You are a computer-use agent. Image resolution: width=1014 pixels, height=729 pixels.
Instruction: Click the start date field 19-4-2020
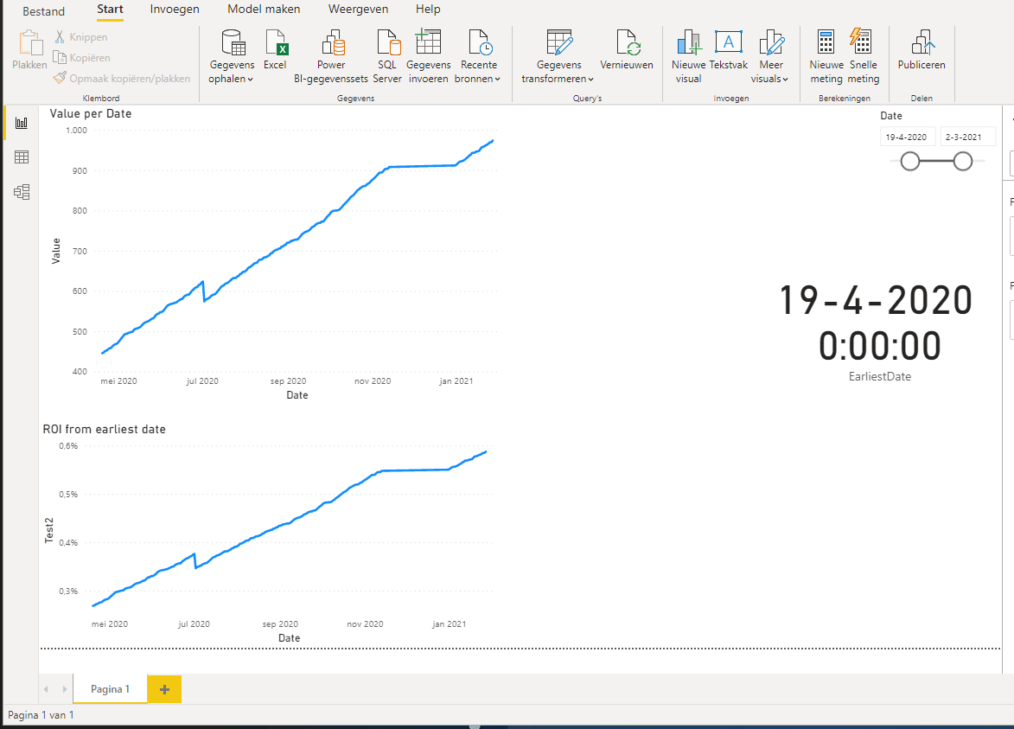pos(908,137)
